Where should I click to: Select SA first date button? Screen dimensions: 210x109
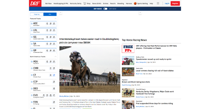coord(47,44)
